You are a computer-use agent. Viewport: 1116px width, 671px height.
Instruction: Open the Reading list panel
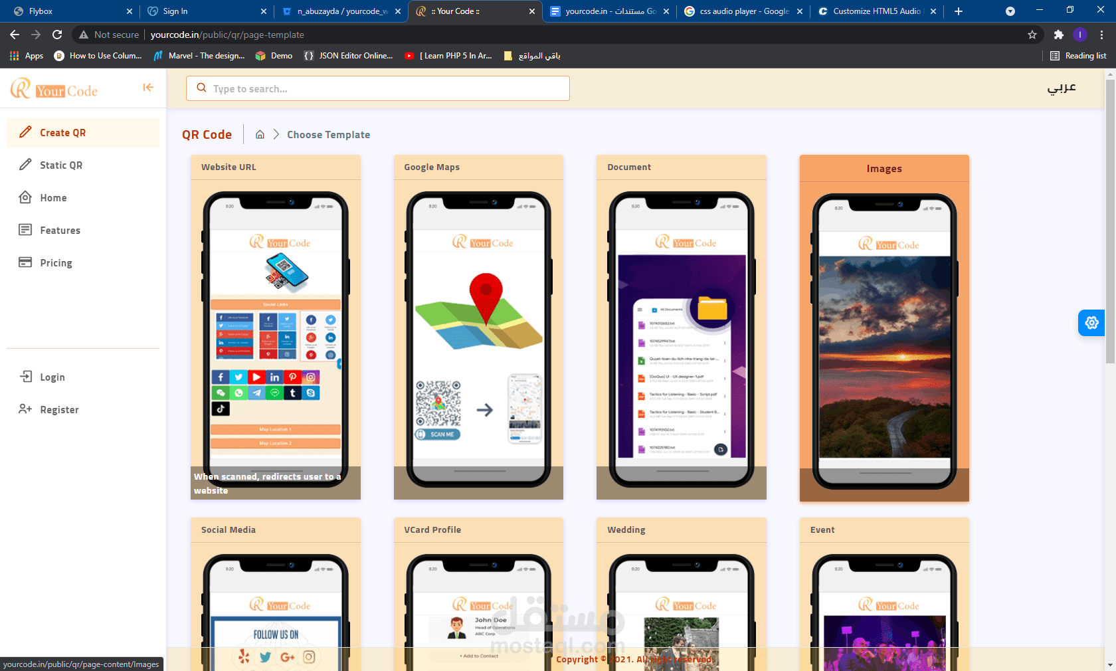pos(1078,56)
